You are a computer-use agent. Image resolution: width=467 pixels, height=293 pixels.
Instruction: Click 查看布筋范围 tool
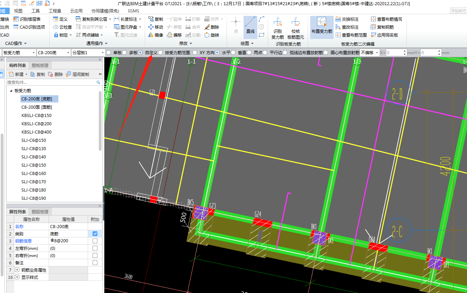coord(351,35)
